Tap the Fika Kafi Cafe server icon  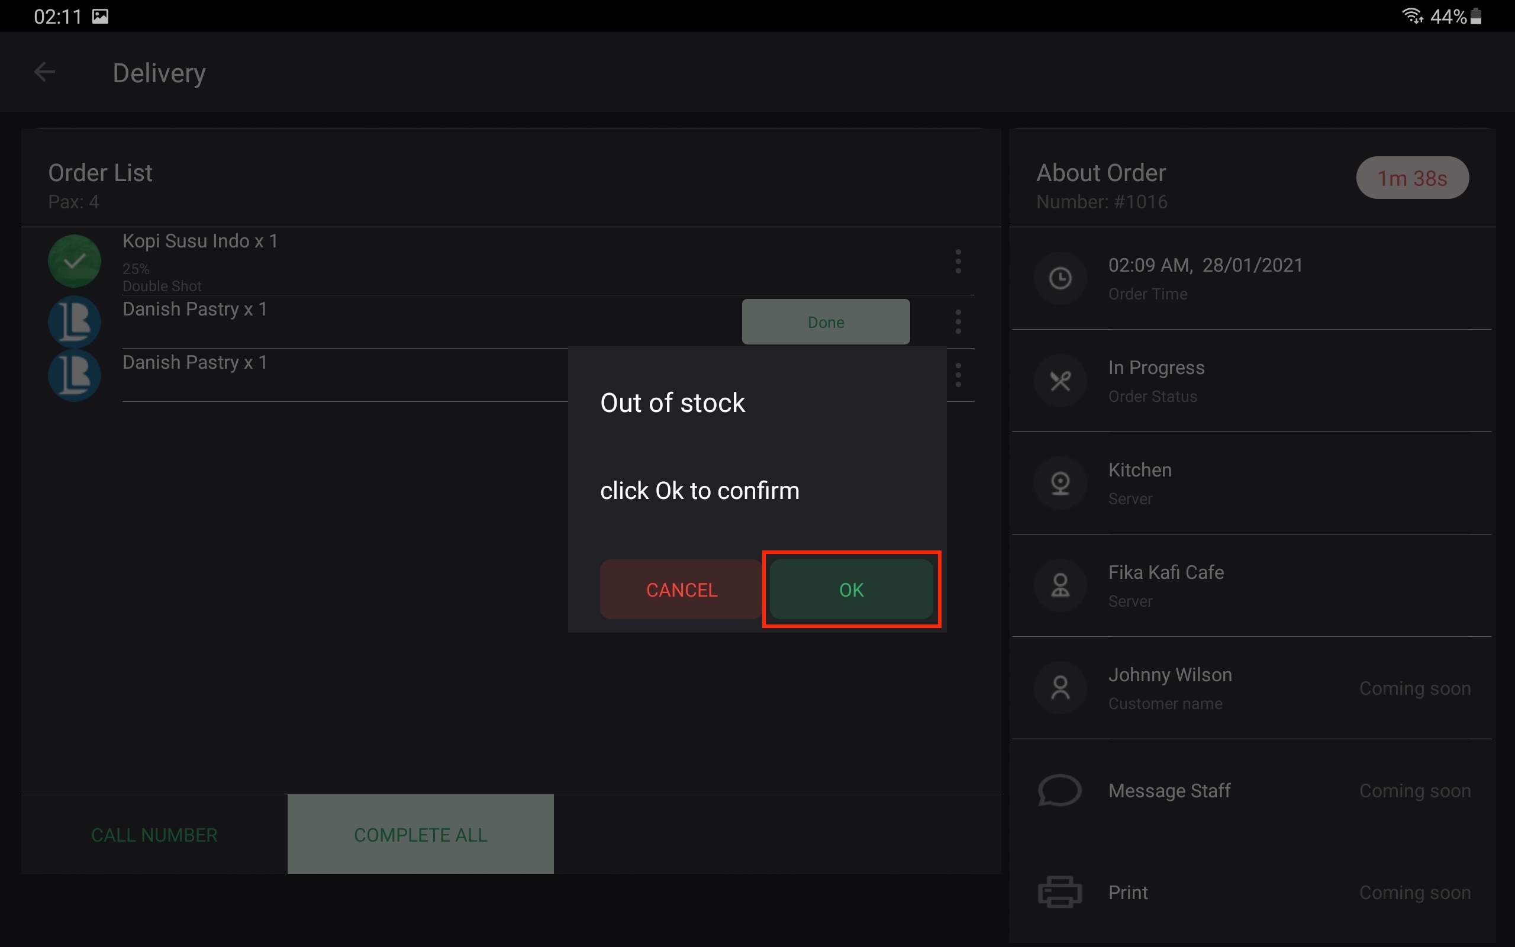coord(1060,585)
